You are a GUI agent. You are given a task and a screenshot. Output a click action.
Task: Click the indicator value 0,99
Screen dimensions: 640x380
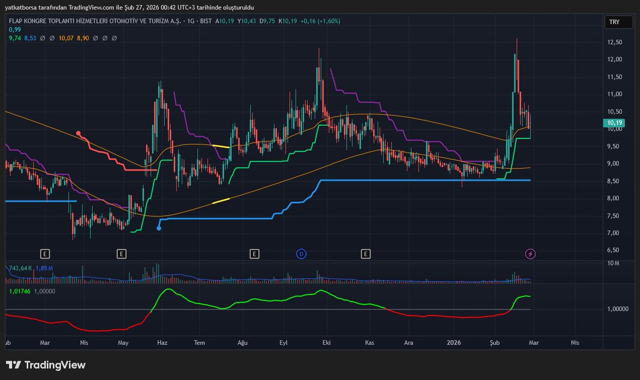point(14,30)
